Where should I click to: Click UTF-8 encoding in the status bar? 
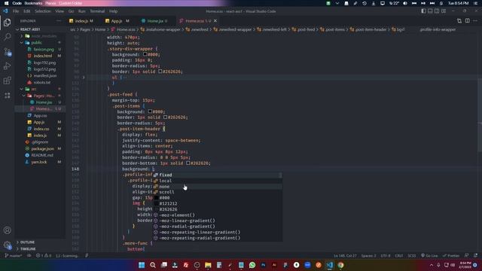386,256
